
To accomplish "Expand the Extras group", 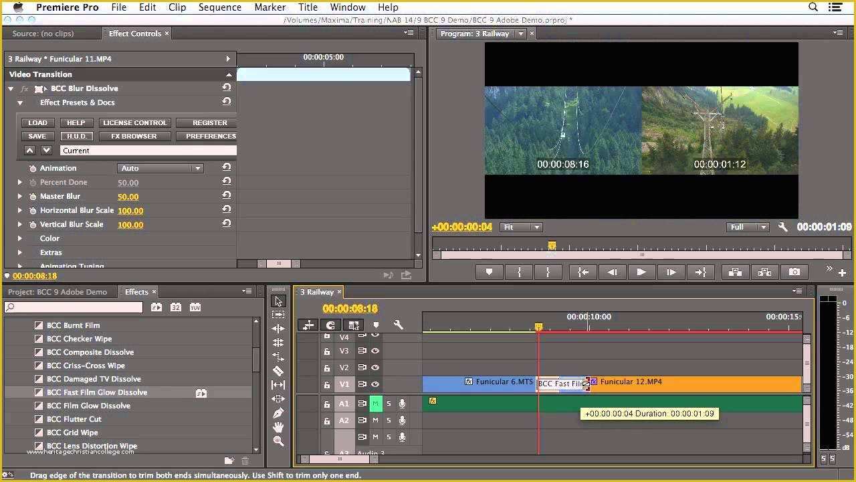I will 20,252.
